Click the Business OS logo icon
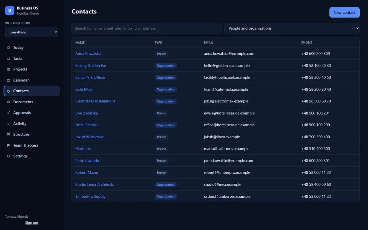The height and width of the screenshot is (230, 368). point(10,10)
